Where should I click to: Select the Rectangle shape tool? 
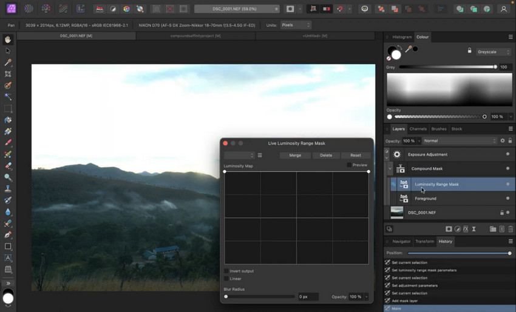coord(8,247)
